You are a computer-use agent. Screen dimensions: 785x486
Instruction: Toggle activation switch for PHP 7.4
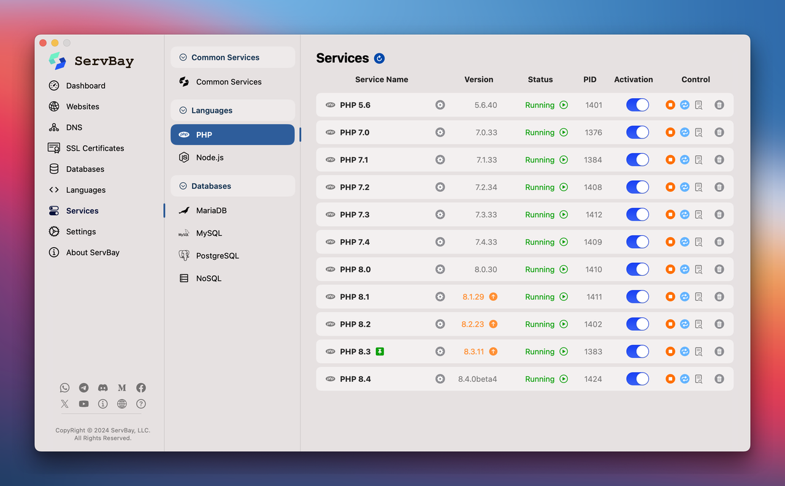point(637,242)
